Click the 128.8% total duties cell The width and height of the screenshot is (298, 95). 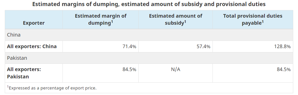[253, 47]
